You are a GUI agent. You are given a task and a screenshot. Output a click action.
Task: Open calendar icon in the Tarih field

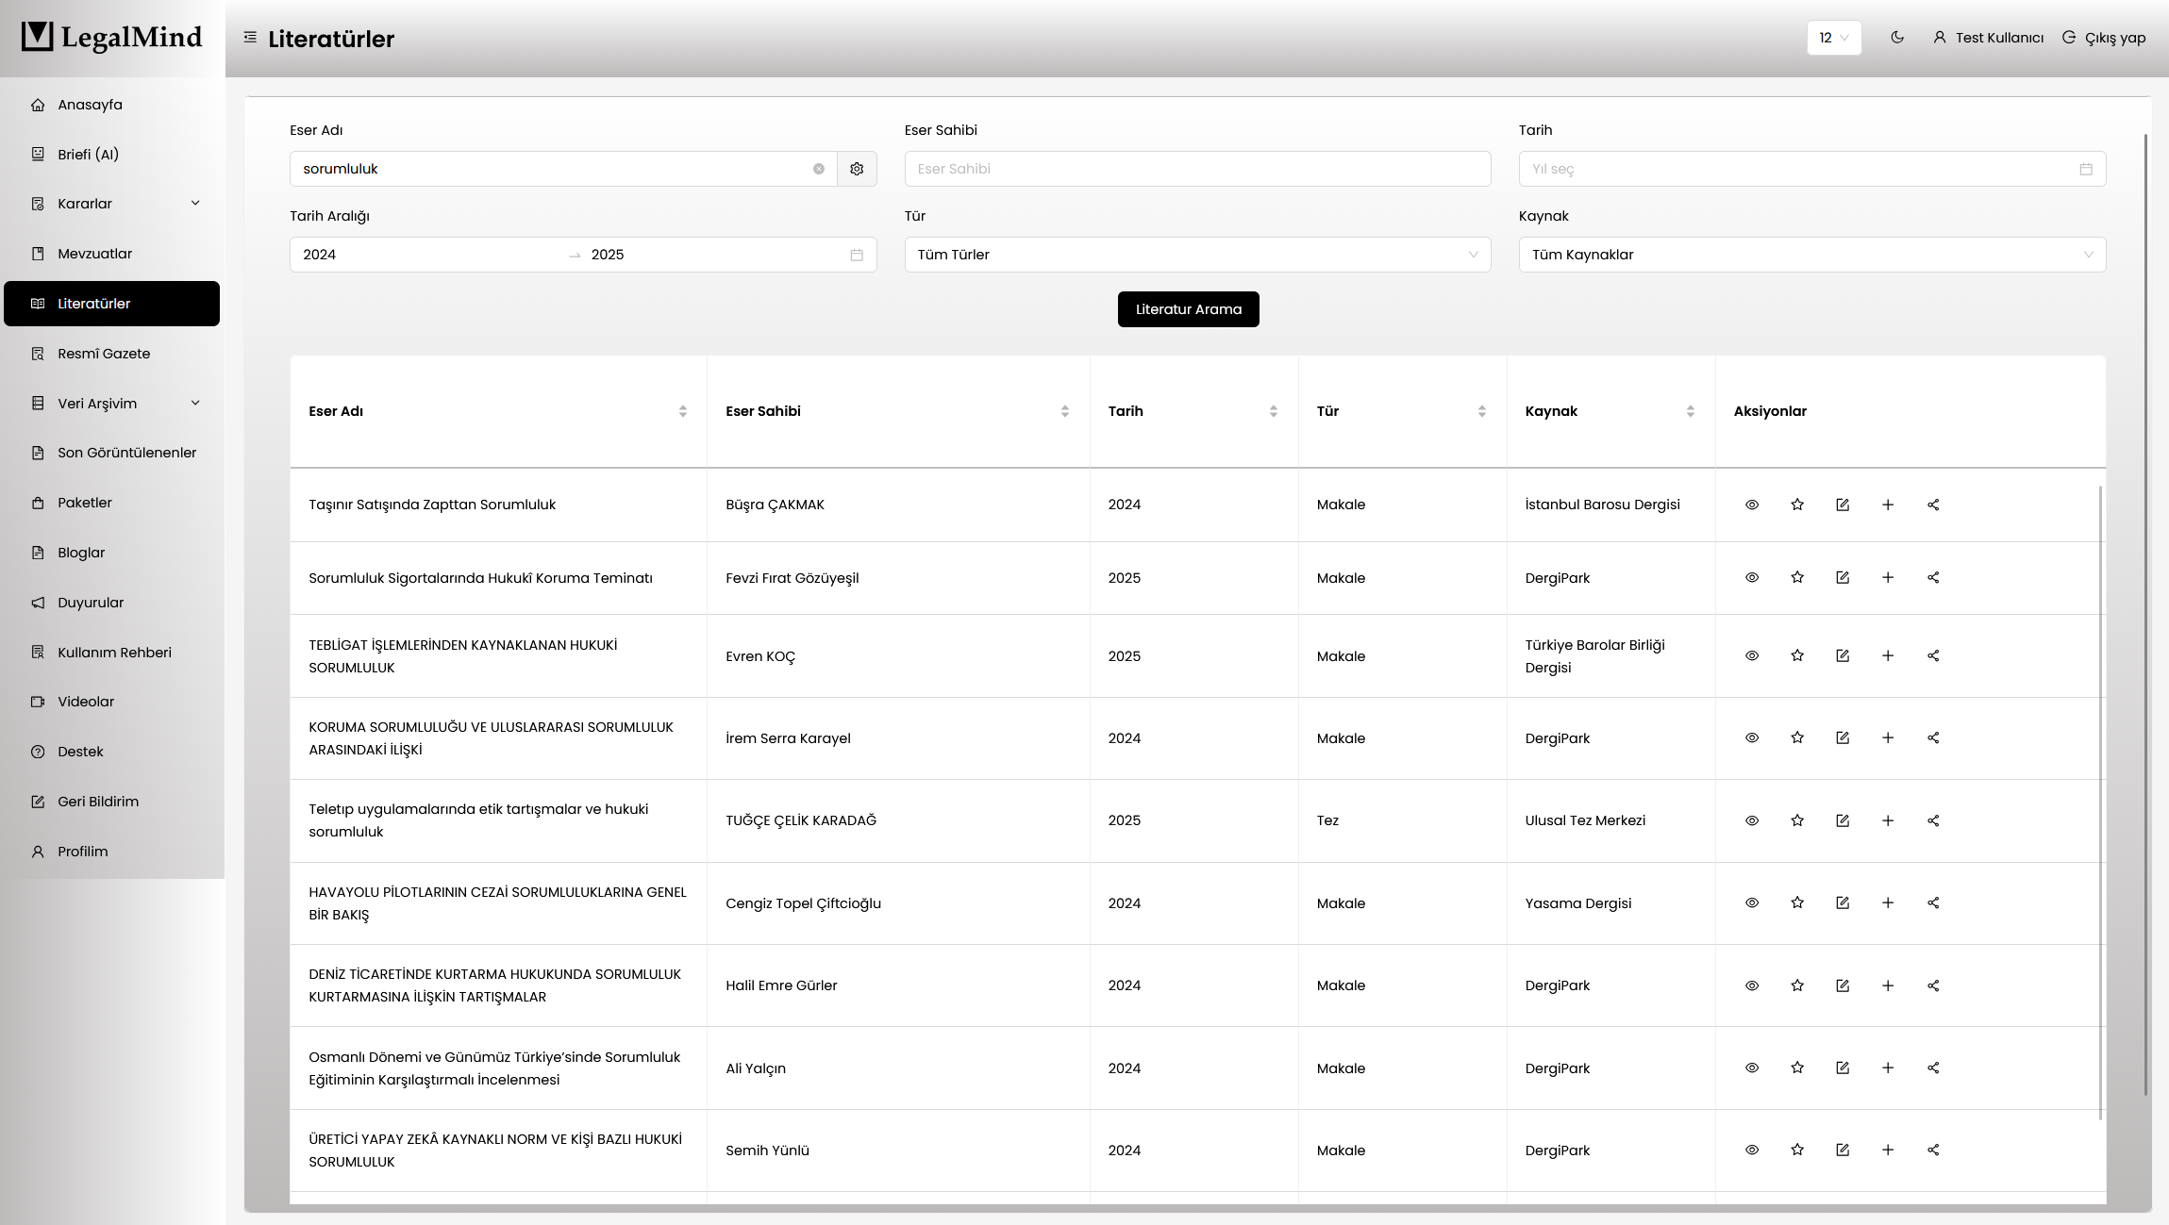pyautogui.click(x=2085, y=169)
